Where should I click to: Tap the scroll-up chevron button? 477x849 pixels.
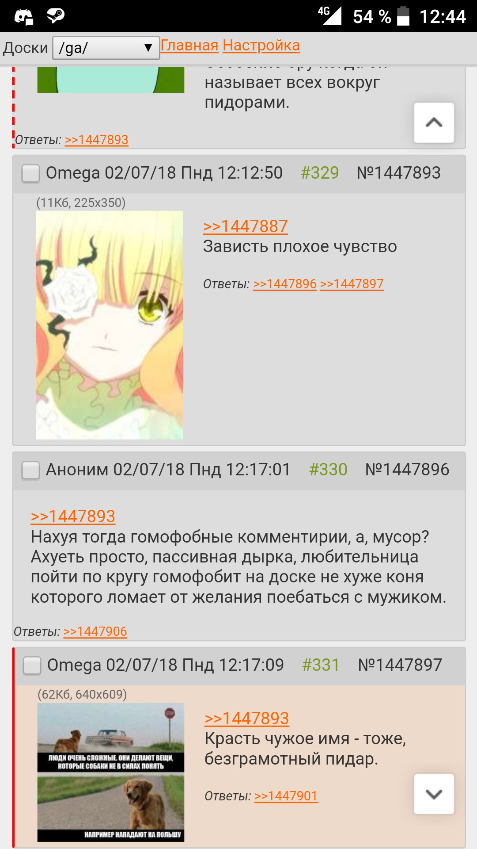[x=434, y=122]
